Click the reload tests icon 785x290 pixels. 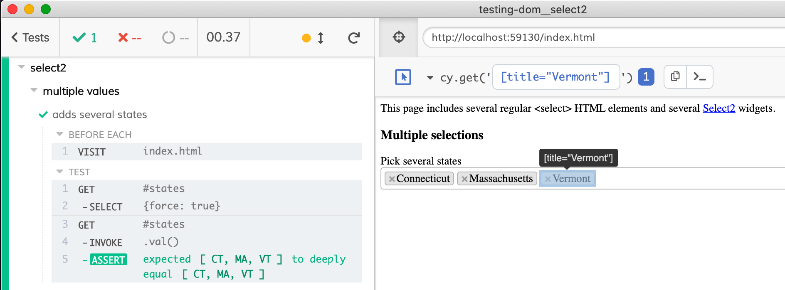point(353,38)
